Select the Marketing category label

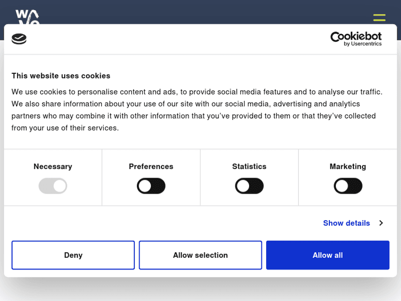348,166
